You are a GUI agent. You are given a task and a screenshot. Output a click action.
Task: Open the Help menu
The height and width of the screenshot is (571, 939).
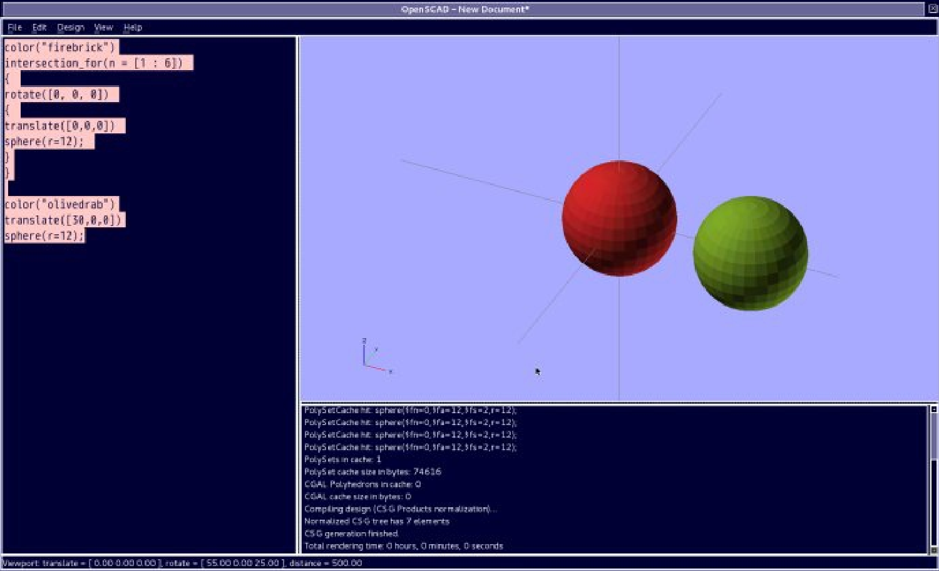click(133, 28)
